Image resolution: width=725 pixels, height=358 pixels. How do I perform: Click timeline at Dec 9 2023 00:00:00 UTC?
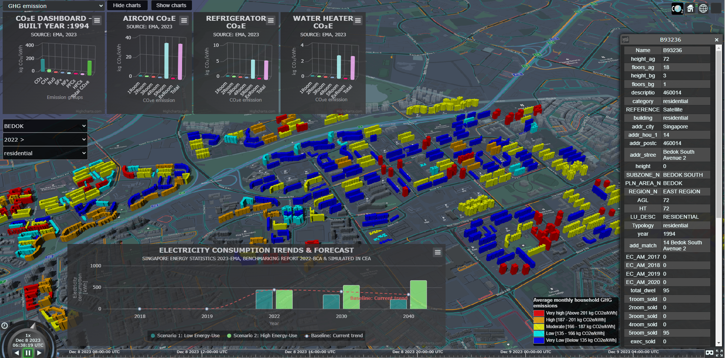tap(525, 352)
